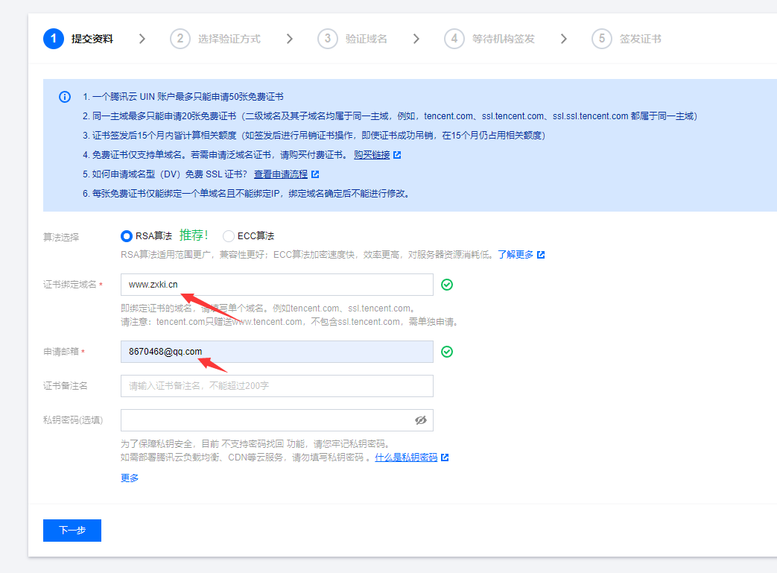Click external link icon beside 了解更多
777x573 pixels.
[539, 254]
